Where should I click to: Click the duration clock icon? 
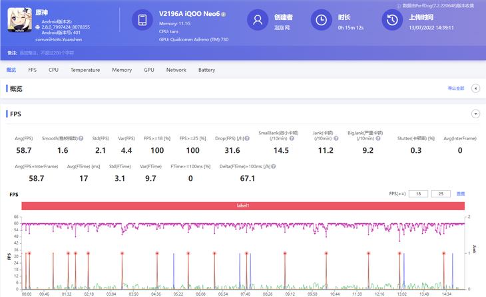321,20
